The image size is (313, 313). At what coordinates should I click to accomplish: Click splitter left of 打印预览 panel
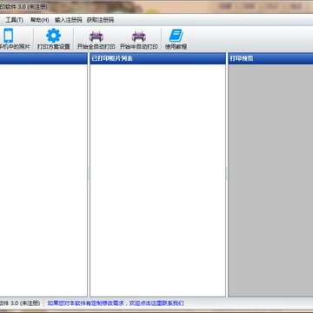[x=227, y=175]
